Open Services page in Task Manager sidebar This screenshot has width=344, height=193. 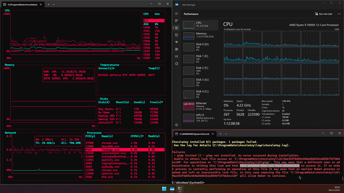[x=177, y=63]
